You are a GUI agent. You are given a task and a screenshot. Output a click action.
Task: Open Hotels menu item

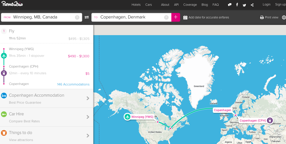[136, 5]
